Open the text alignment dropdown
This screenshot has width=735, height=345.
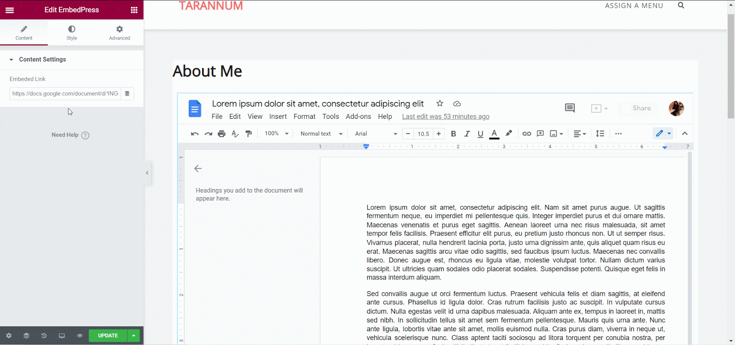coord(580,134)
